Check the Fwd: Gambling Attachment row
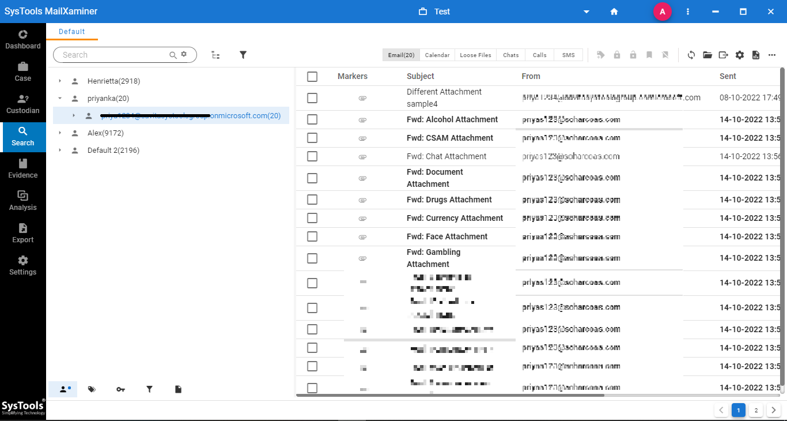Viewport: 787px width, 421px height. click(312, 258)
